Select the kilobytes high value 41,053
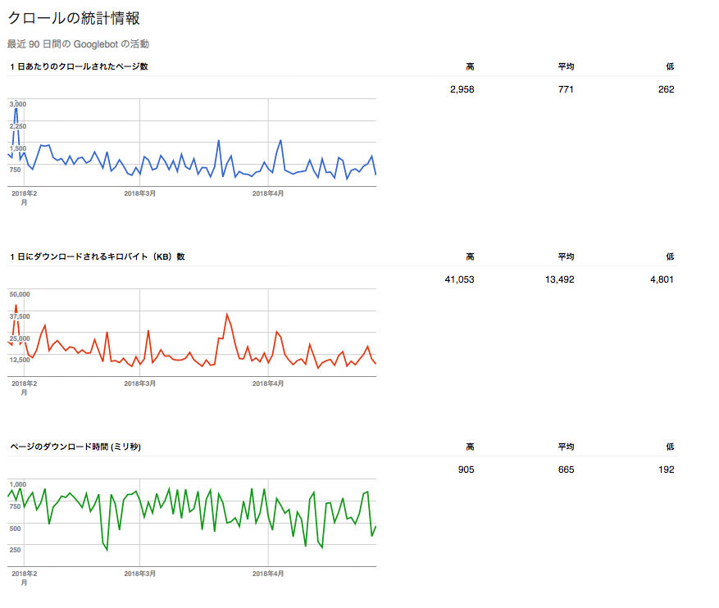Image resolution: width=719 pixels, height=608 pixels. tap(459, 279)
